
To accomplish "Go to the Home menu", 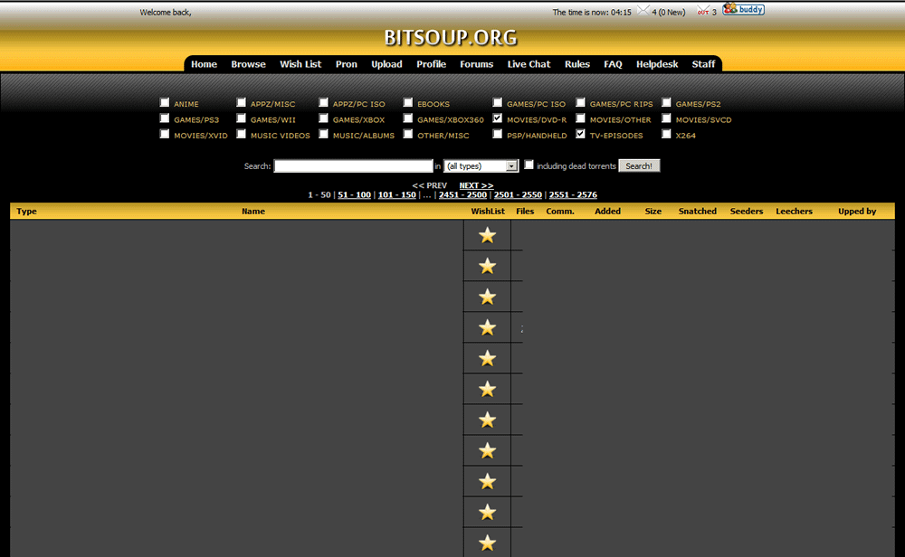I will point(204,64).
